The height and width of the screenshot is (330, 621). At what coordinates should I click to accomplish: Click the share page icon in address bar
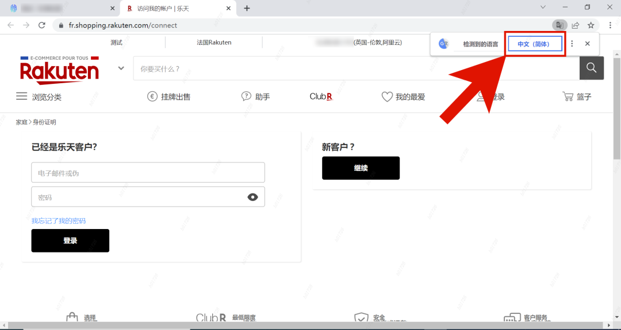pyautogui.click(x=576, y=25)
